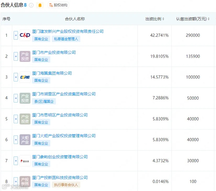Open 厦门海翼集团有限公司 link
The width and height of the screenshot is (216, 191).
(52, 73)
